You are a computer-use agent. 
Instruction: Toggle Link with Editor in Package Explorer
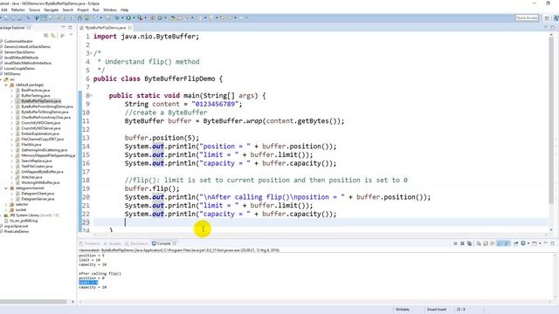(x=52, y=35)
